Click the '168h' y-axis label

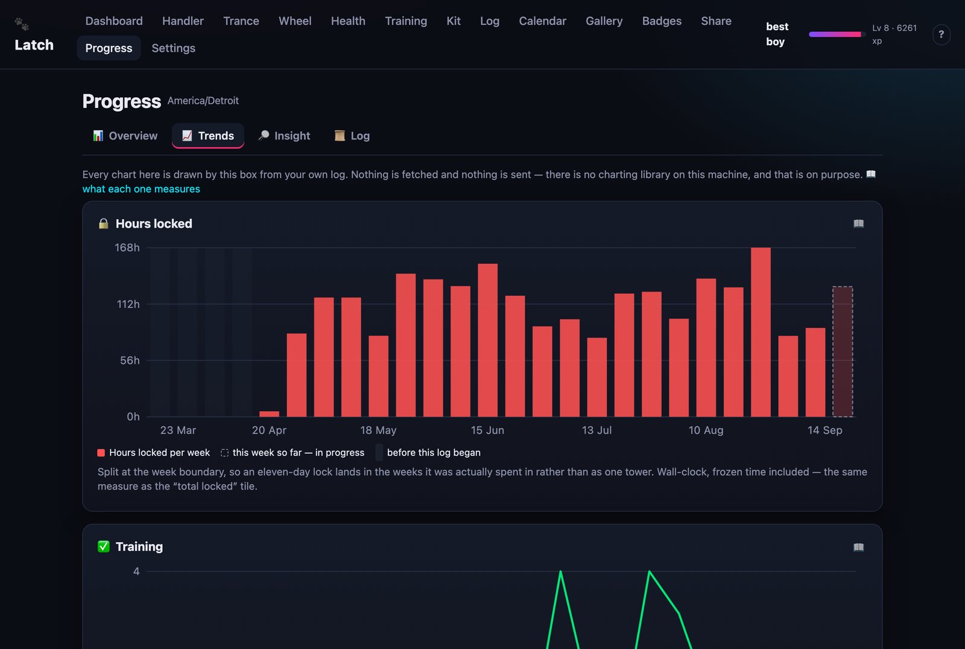tap(127, 248)
